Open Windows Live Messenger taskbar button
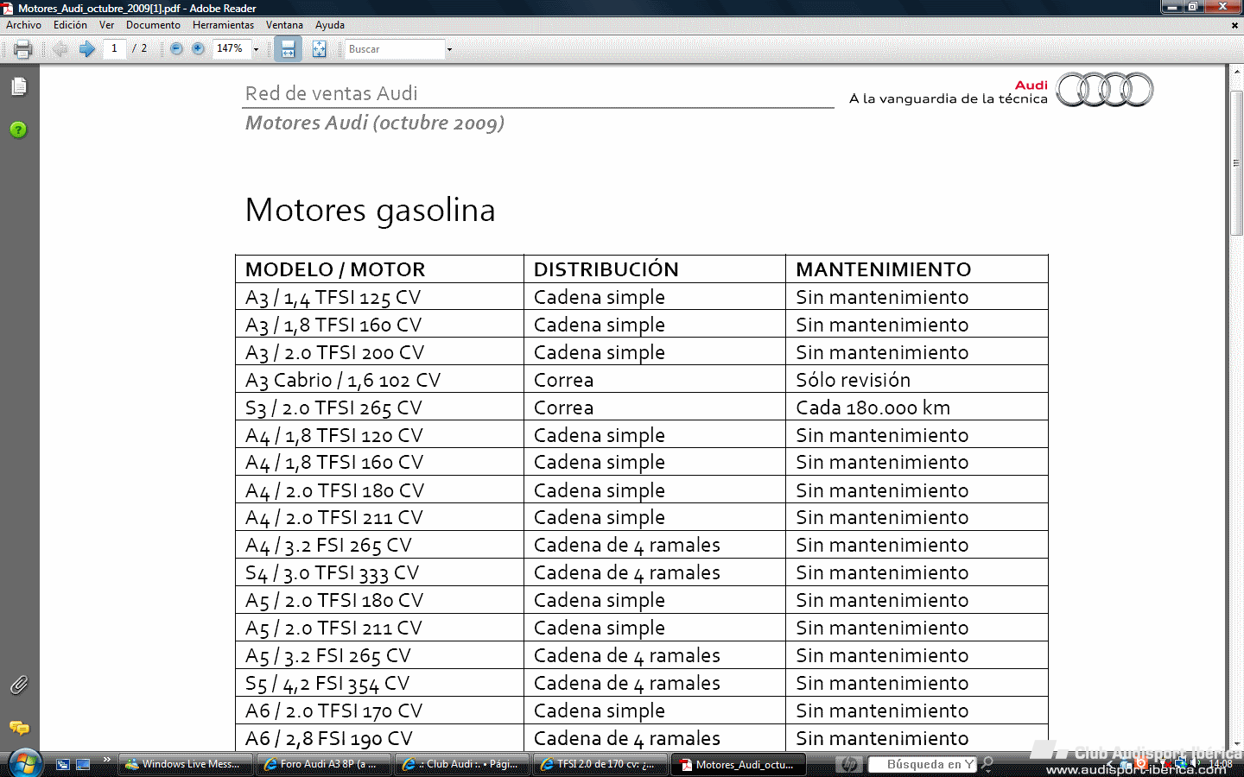1244x777 pixels. tap(184, 764)
